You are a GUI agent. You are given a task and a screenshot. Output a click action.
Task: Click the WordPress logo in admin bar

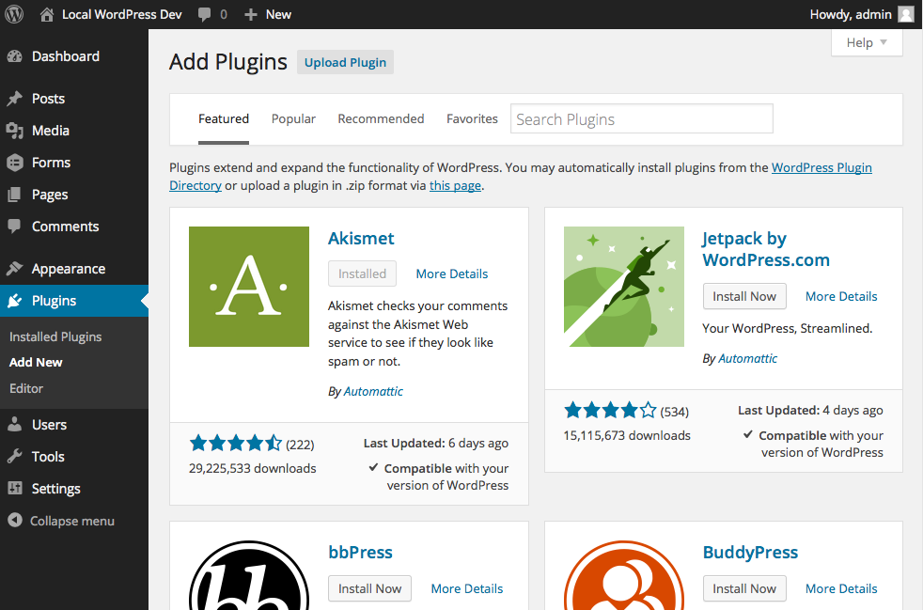click(13, 14)
